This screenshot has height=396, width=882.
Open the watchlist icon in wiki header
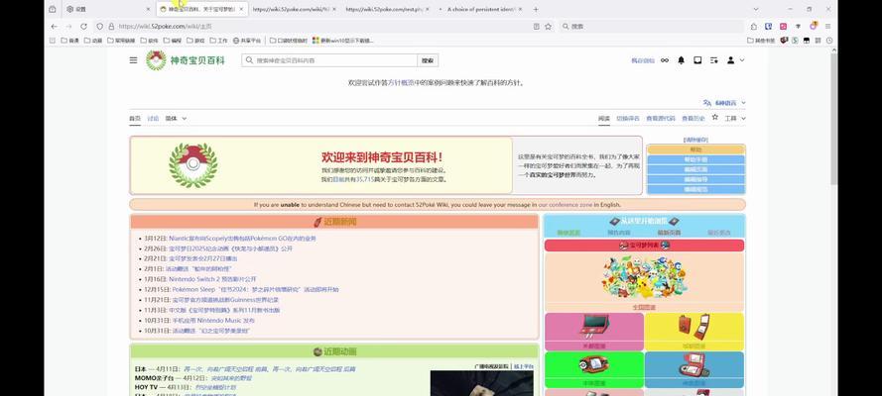pyautogui.click(x=713, y=60)
